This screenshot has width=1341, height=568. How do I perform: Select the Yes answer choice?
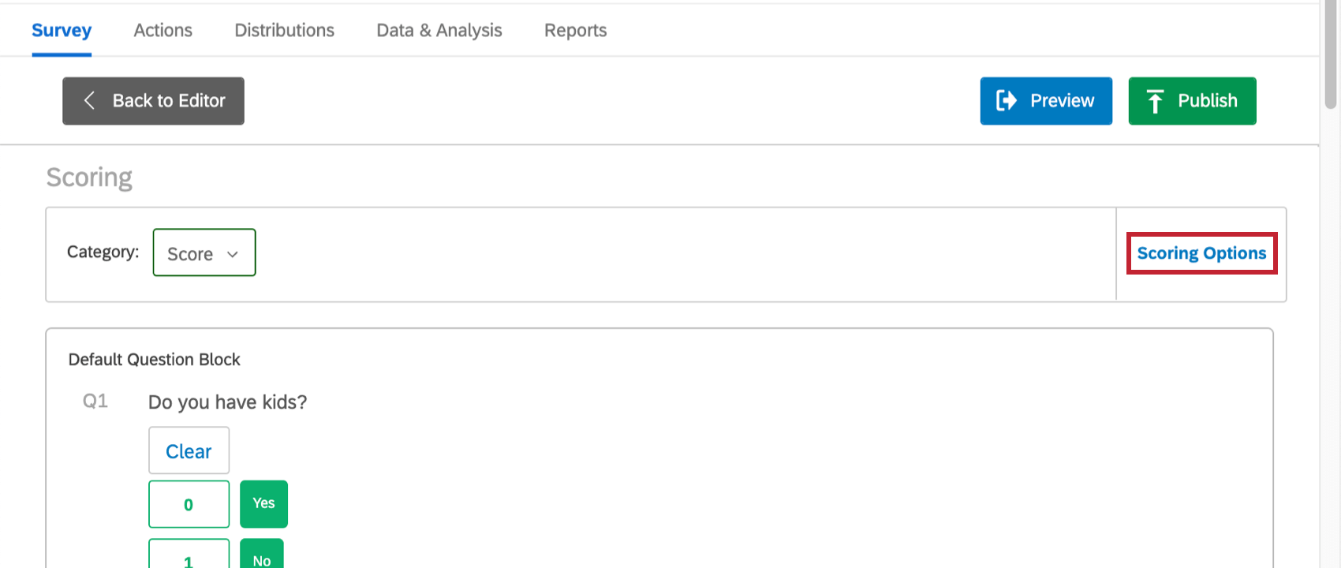click(263, 503)
